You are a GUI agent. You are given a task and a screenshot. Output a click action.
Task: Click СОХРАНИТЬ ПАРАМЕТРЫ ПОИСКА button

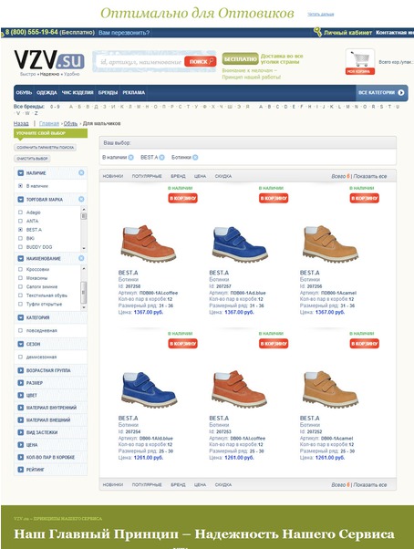click(46, 148)
